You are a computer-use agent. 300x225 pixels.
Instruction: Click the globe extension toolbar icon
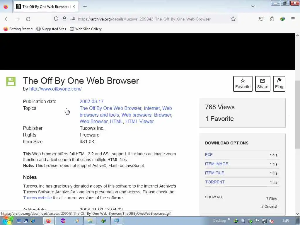pos(282,19)
